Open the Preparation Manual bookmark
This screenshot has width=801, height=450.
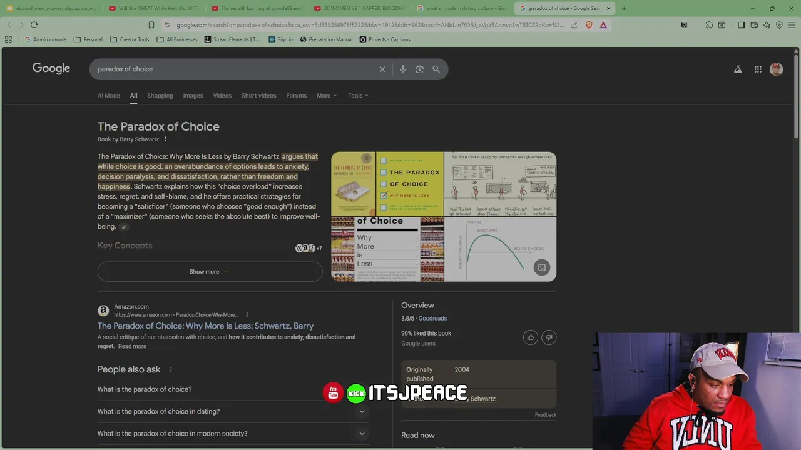pyautogui.click(x=326, y=39)
